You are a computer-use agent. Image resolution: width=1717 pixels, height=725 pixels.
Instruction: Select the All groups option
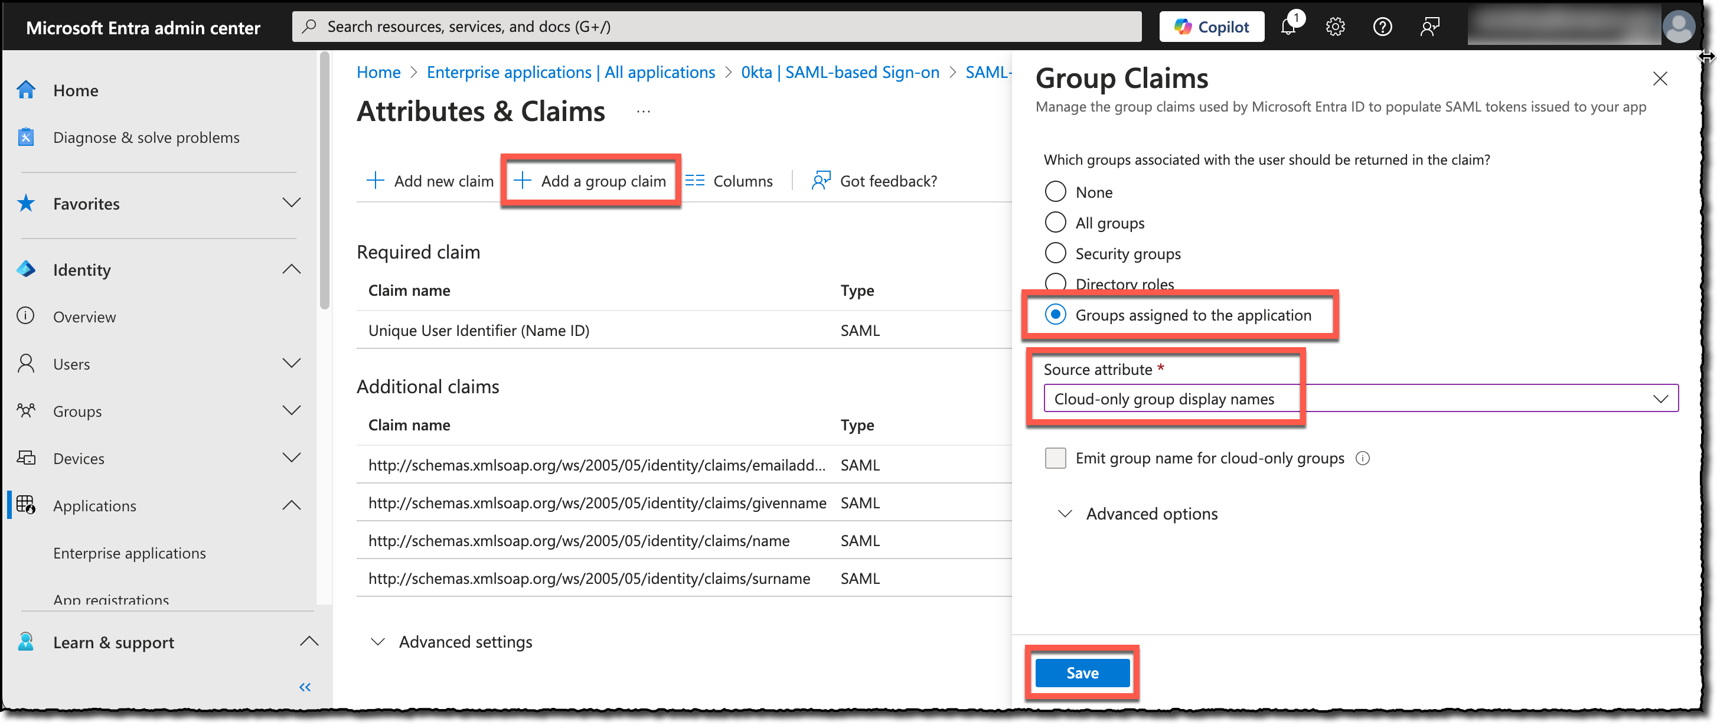coord(1056,222)
